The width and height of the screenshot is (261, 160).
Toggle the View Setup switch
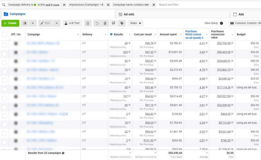[x=223, y=23]
